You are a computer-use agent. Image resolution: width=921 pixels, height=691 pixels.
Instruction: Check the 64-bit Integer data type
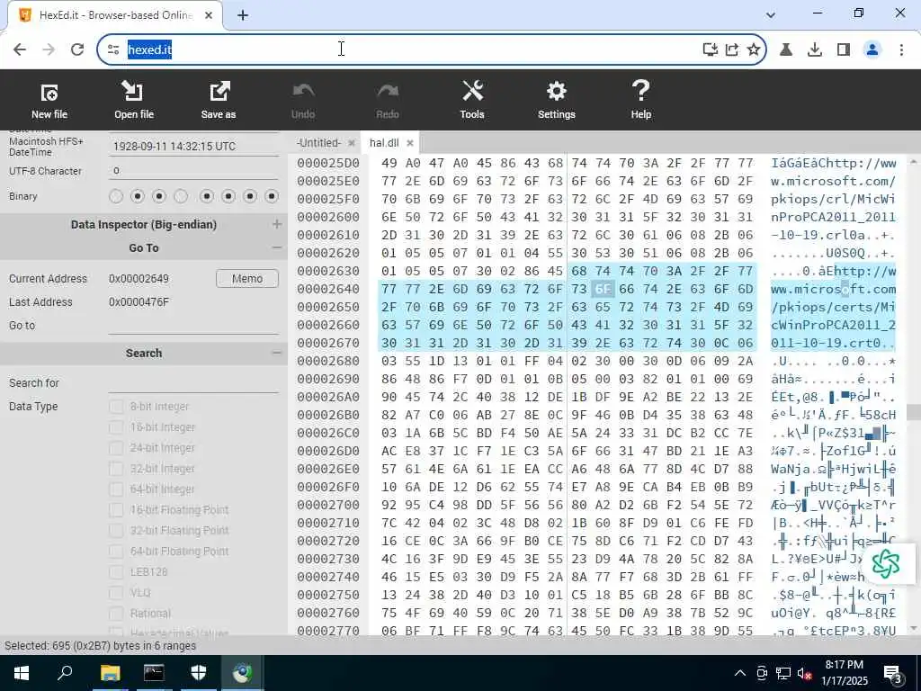[x=116, y=489]
